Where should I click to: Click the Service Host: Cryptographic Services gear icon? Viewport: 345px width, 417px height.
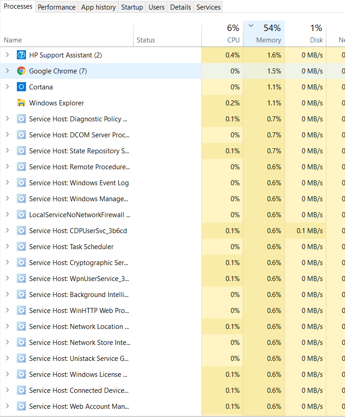pos(21,262)
